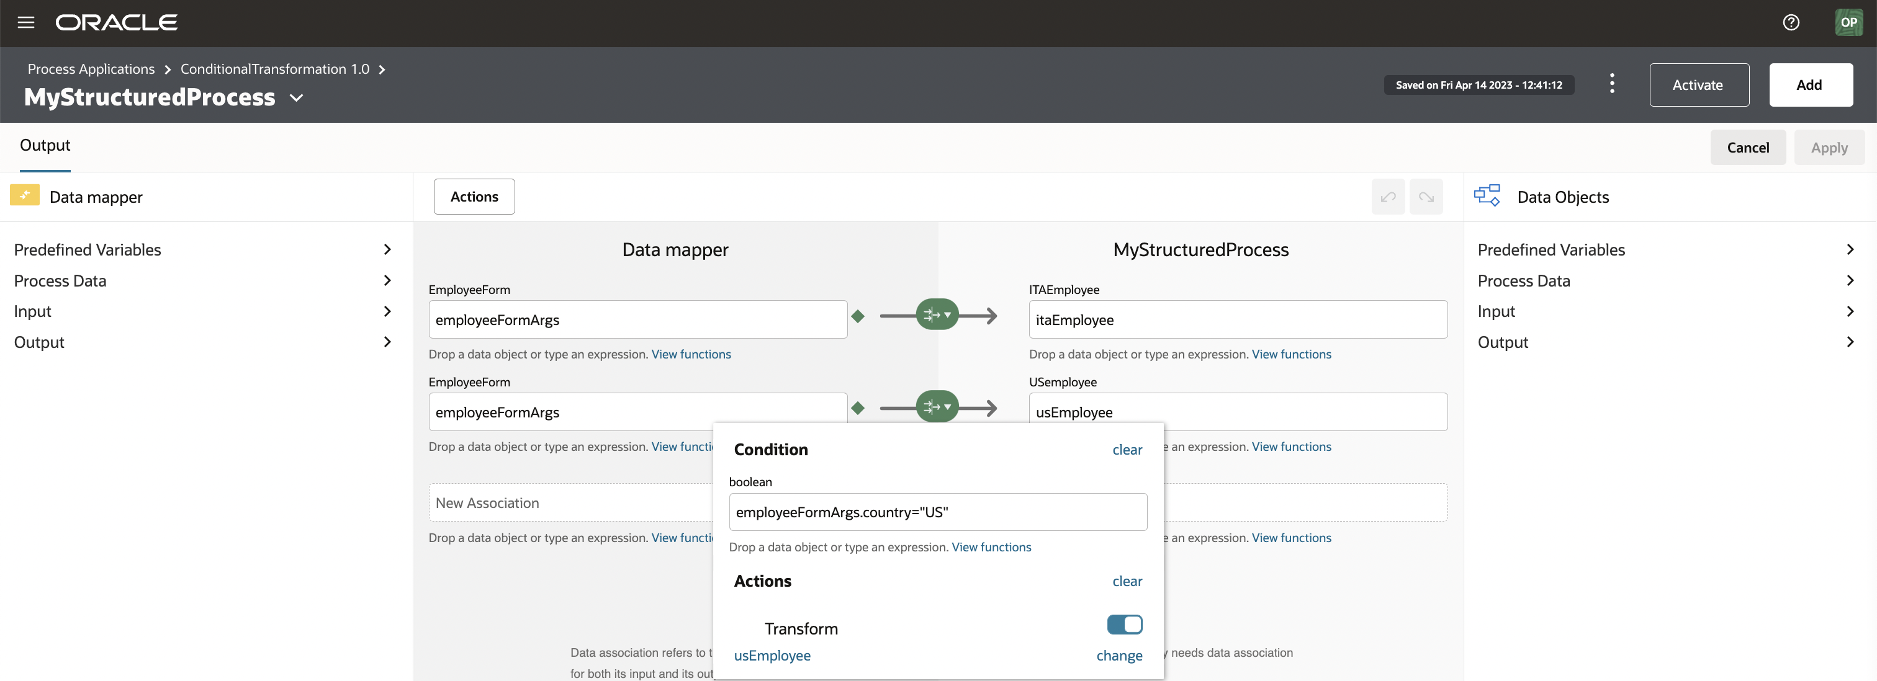Open the three-dot more options menu
The height and width of the screenshot is (681, 1877).
[1612, 84]
